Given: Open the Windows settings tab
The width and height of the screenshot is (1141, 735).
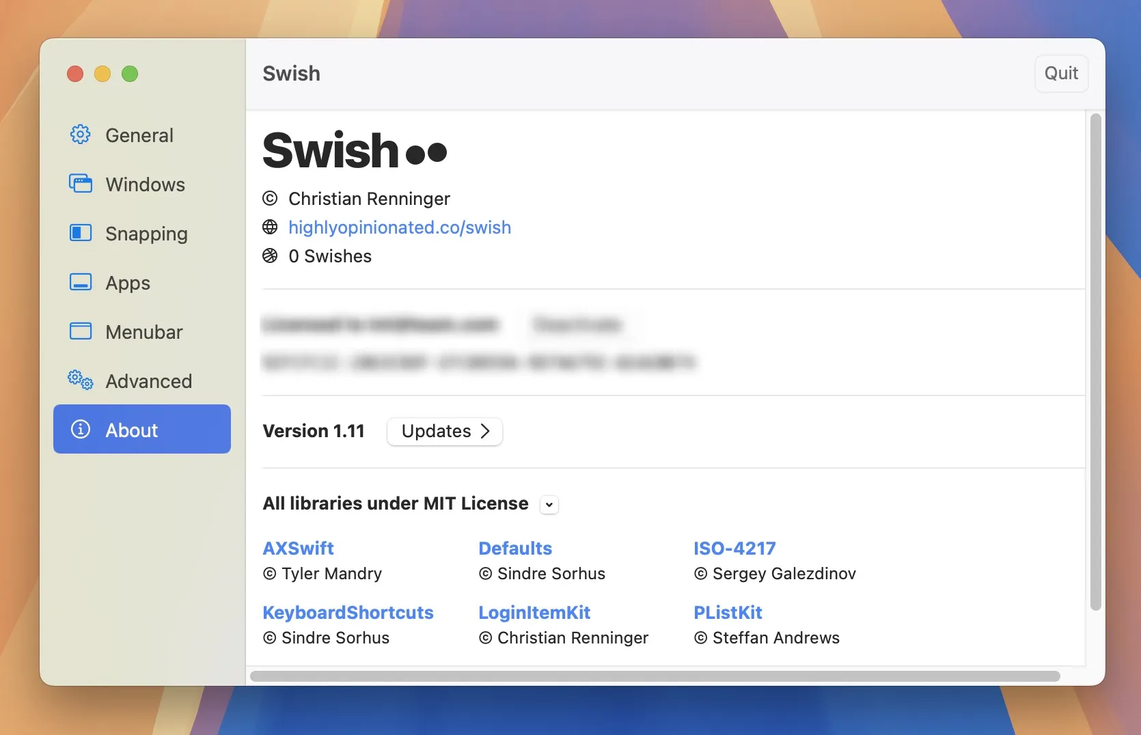Looking at the screenshot, I should pos(142,184).
